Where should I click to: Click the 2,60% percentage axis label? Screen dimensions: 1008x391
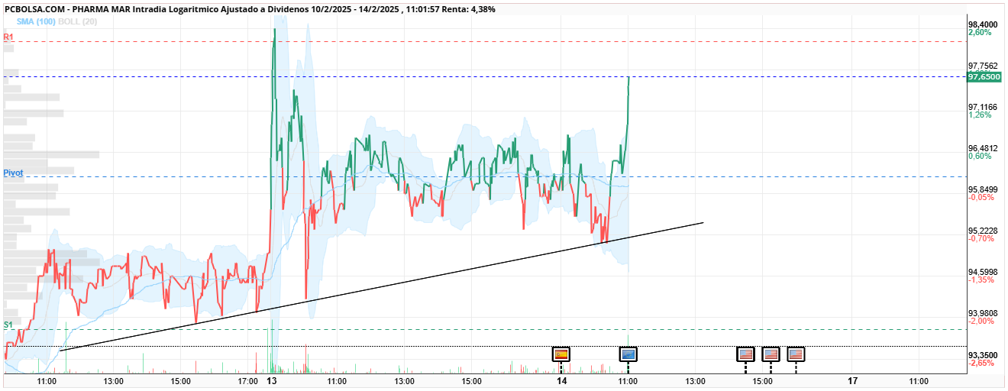[x=979, y=33]
